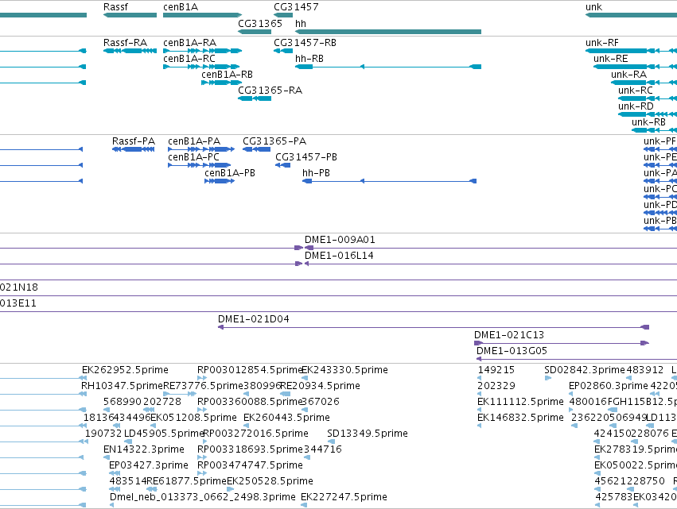677x509 pixels.
Task: Click the hh-PB protein line
Action: pyautogui.click(x=390, y=181)
